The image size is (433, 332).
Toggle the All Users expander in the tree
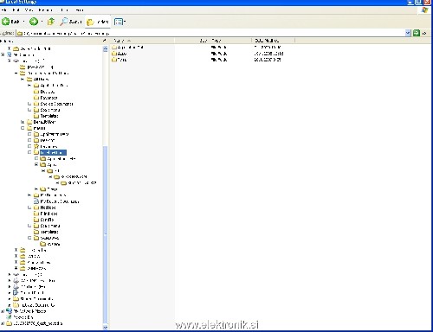click(x=23, y=79)
